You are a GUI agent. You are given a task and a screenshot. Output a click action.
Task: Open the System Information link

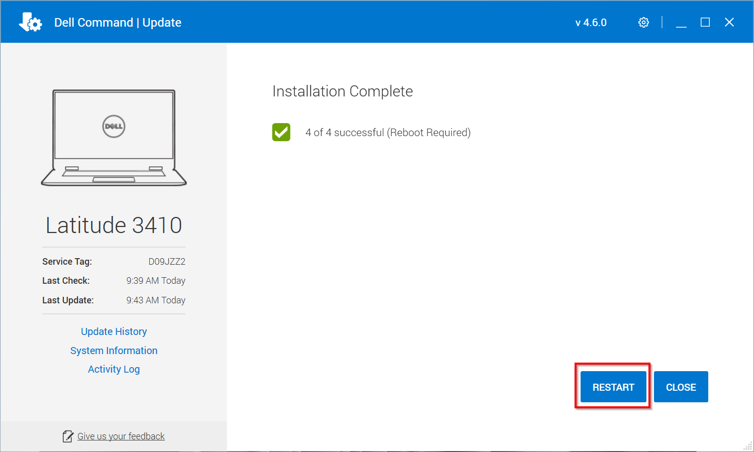[x=114, y=351]
